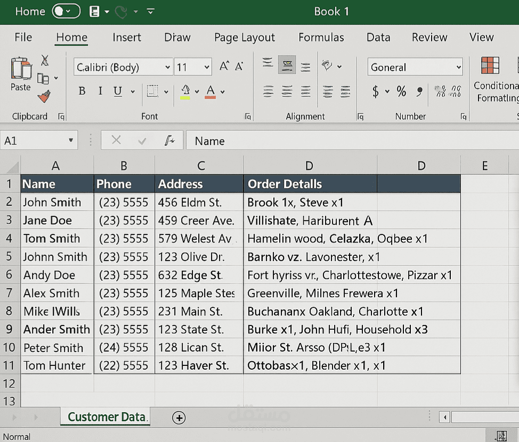Open Clipboard dialog launcher

(61, 116)
